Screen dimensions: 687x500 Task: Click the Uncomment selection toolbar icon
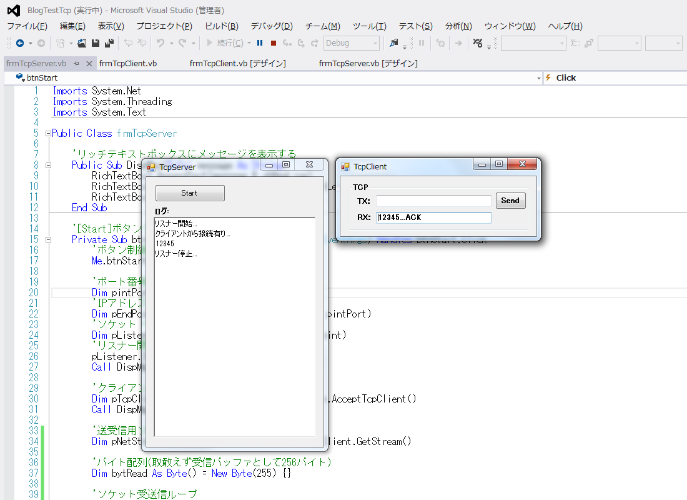(142, 43)
